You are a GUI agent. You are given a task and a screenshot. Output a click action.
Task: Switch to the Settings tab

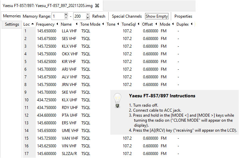click(x=12, y=24)
